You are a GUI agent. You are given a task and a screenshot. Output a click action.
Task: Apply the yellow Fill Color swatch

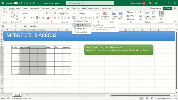tap(43, 18)
